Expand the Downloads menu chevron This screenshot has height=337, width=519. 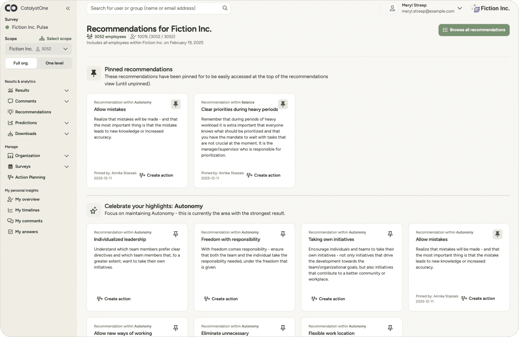pyautogui.click(x=67, y=134)
